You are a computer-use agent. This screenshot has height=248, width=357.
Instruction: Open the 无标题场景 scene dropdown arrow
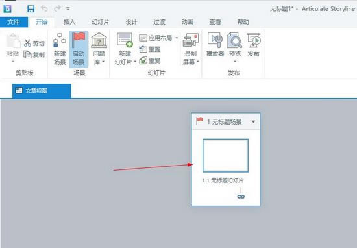pos(253,122)
